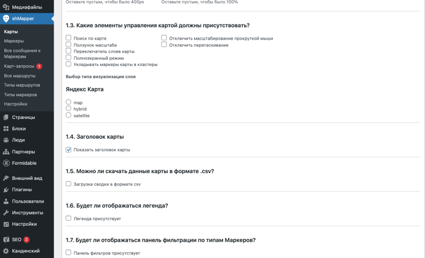
Task: Click the shMapper pin icon in sidebar
Action: [x=6, y=18]
